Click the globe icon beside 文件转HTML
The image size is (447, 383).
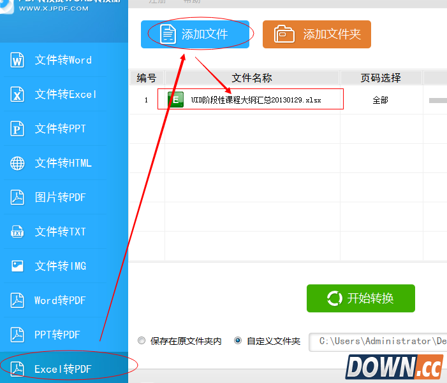coord(17,164)
